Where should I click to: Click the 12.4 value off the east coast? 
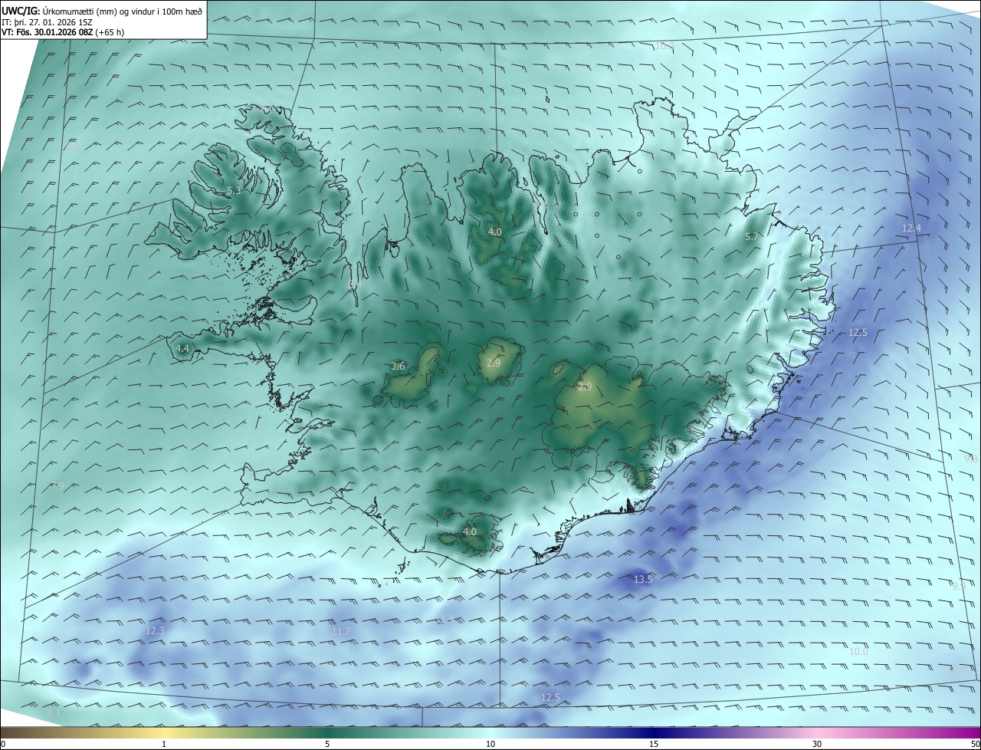pyautogui.click(x=911, y=228)
